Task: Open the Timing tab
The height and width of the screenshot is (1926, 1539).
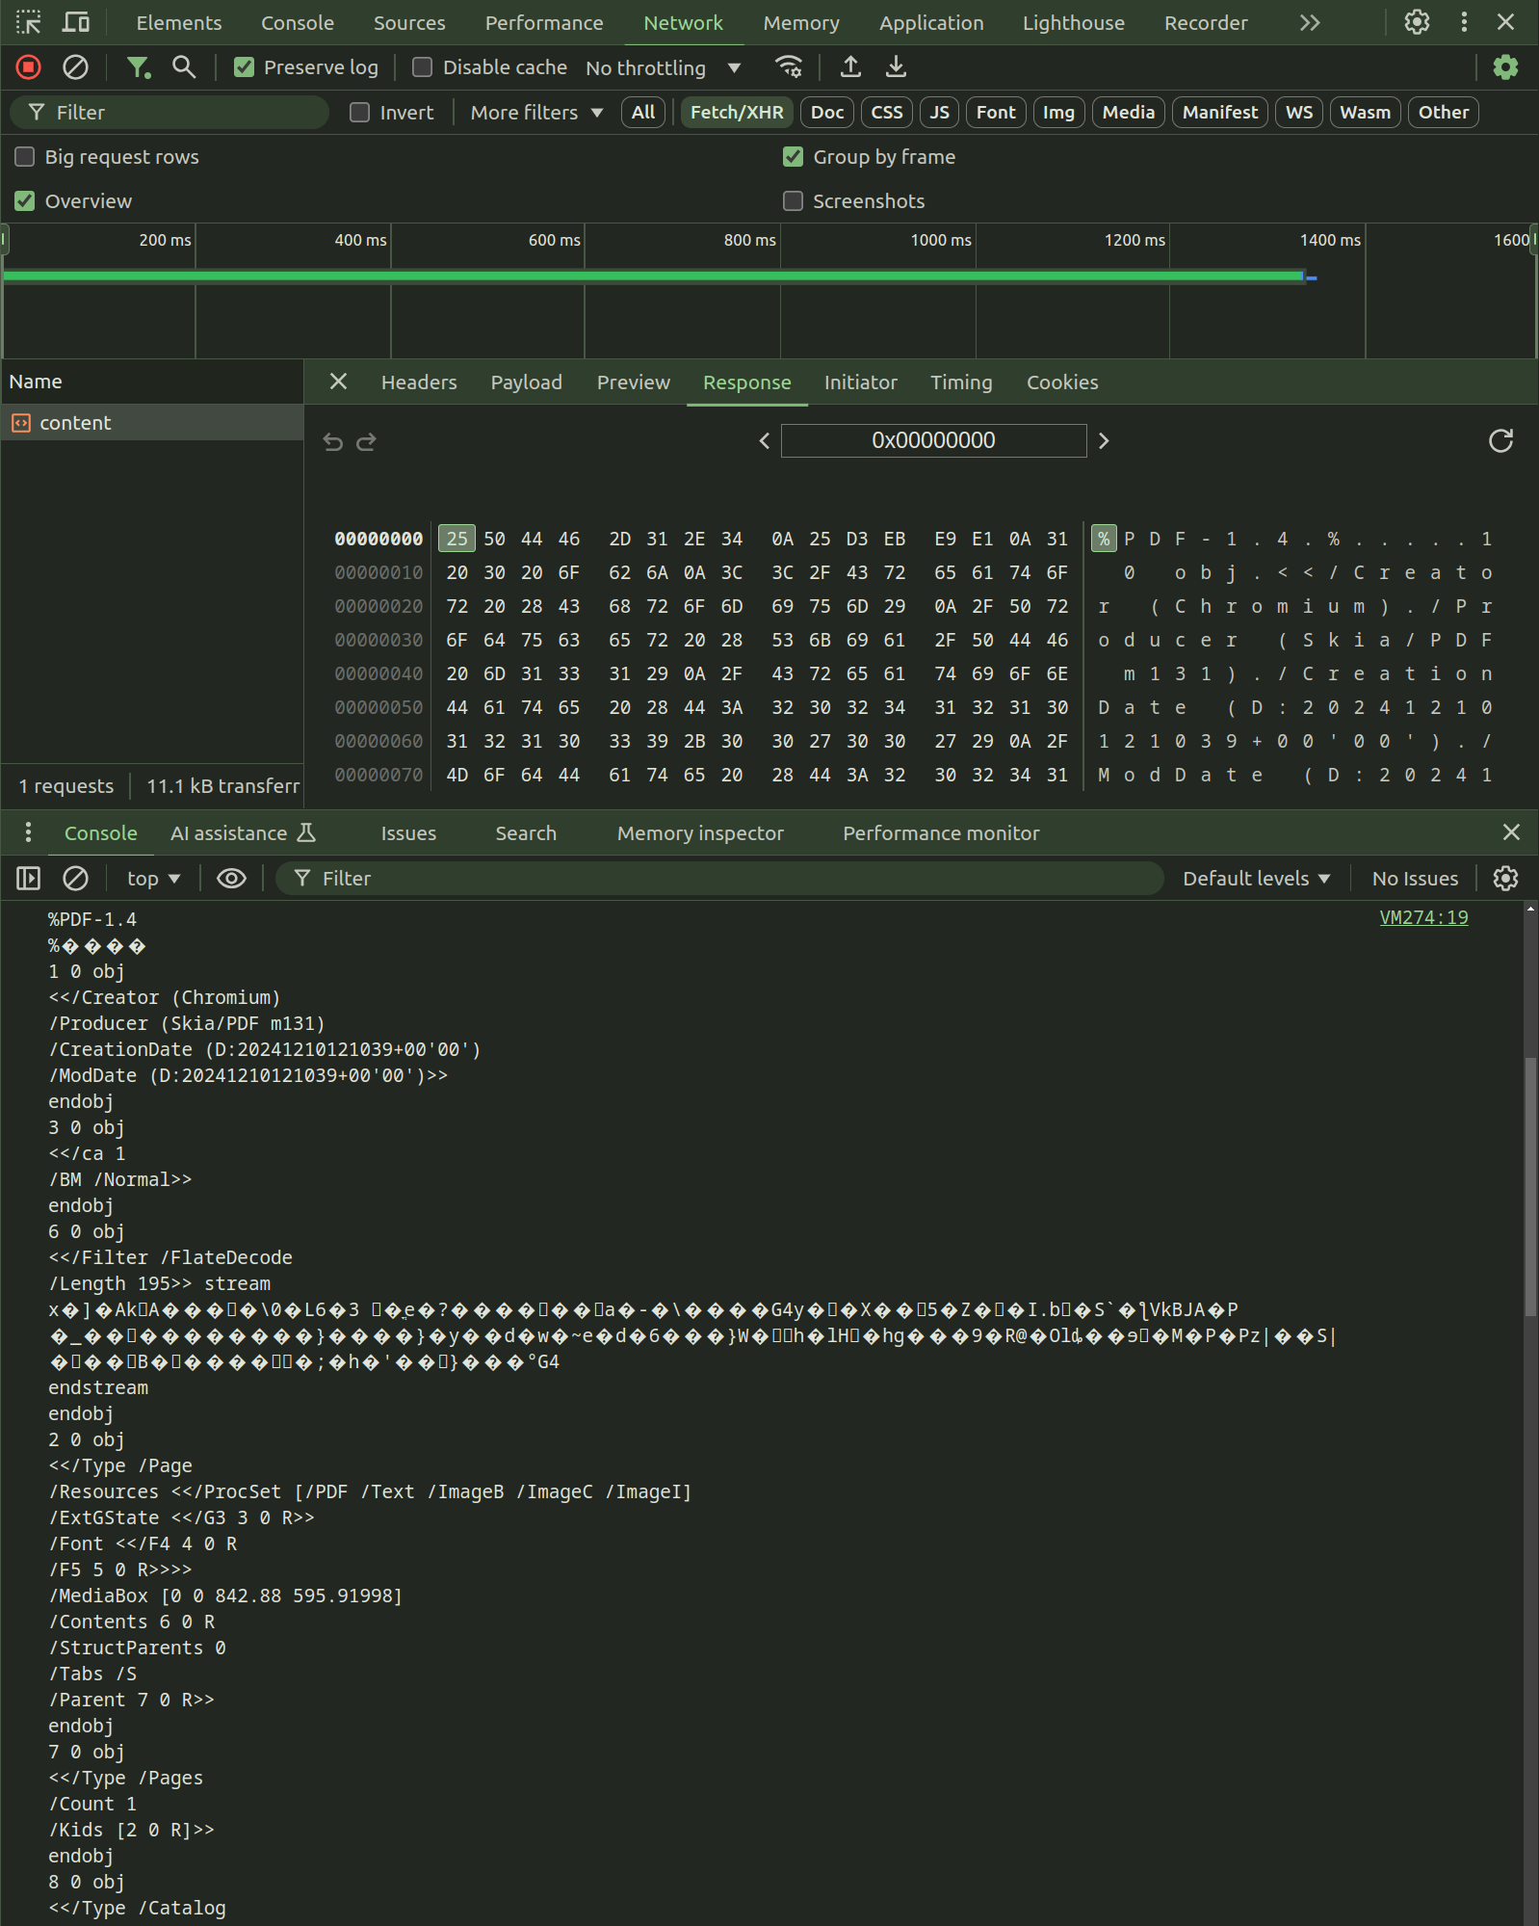Action: tap(961, 383)
